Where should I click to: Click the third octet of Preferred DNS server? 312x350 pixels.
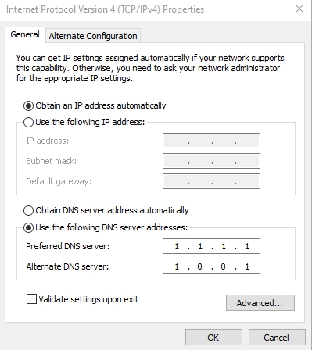click(224, 246)
